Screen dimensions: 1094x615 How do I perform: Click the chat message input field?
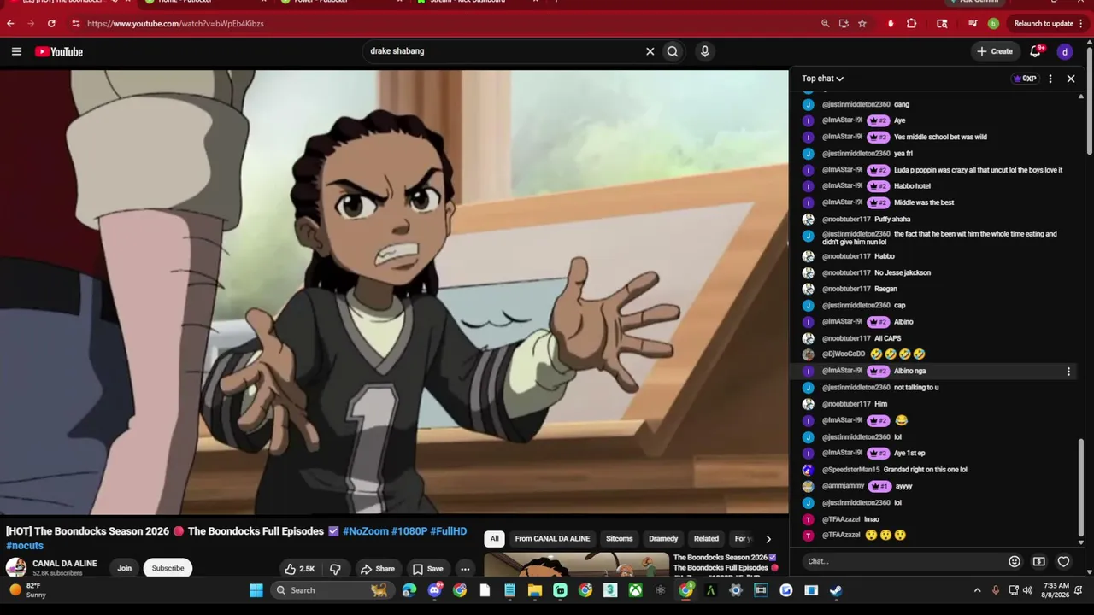(903, 561)
